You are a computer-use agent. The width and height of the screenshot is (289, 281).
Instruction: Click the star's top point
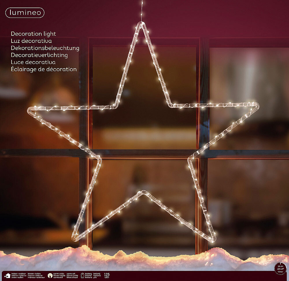pyautogui.click(x=141, y=25)
